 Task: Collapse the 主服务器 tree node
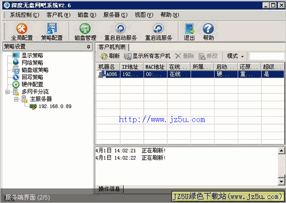click(16, 99)
